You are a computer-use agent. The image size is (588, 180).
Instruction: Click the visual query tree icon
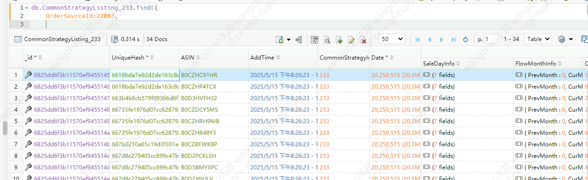click(298, 40)
